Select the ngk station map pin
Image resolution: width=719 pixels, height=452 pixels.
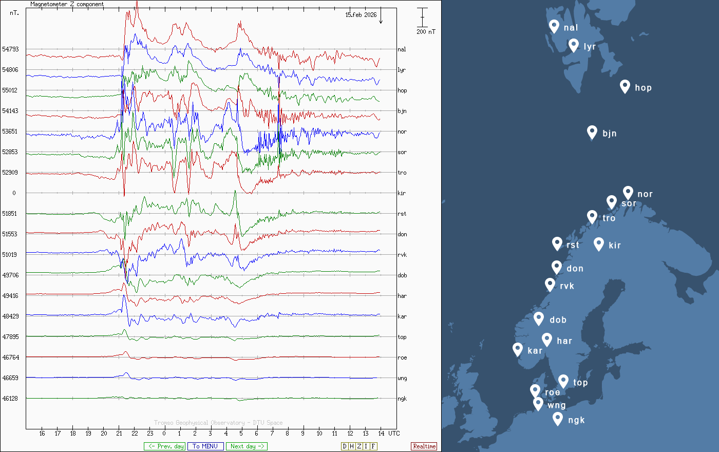558,419
